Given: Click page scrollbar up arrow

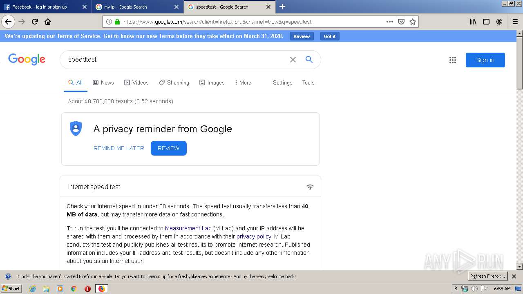Looking at the screenshot, I should (x=520, y=33).
